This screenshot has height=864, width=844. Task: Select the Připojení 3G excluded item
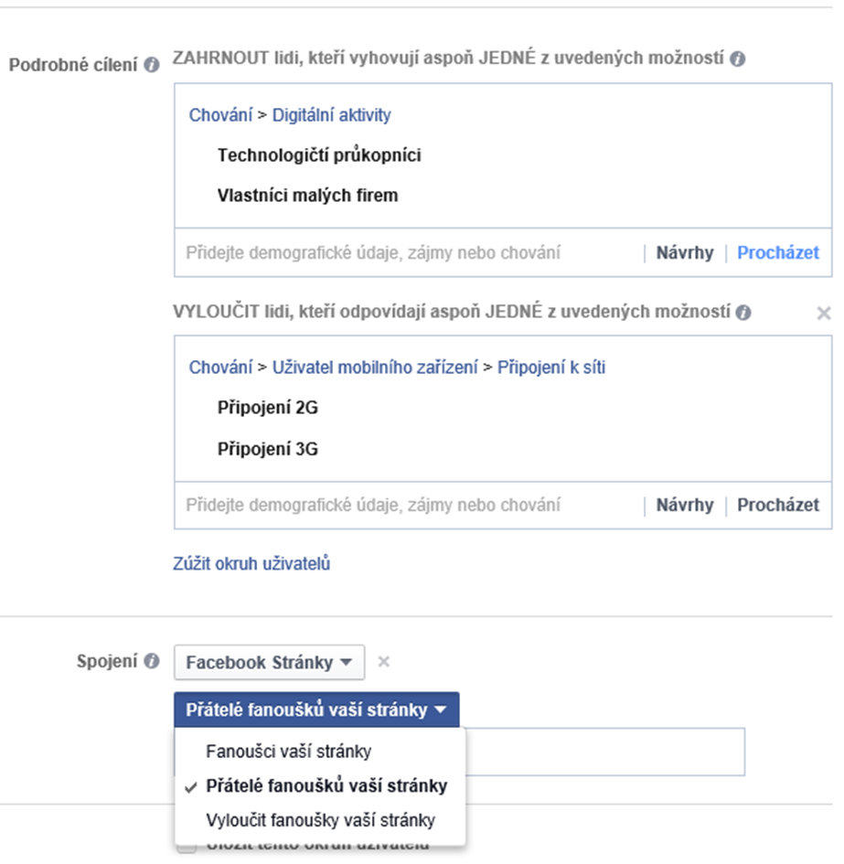[x=268, y=449]
